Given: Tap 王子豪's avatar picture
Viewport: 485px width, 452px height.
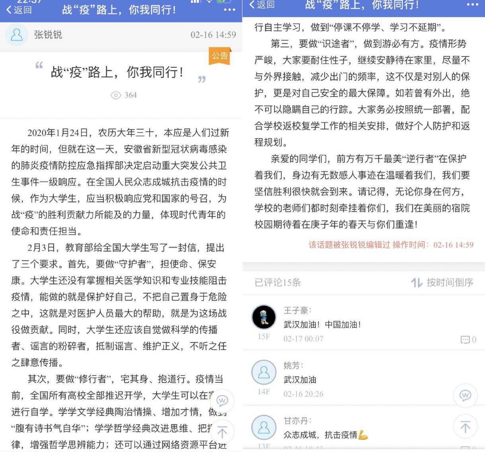Looking at the screenshot, I should [x=264, y=317].
